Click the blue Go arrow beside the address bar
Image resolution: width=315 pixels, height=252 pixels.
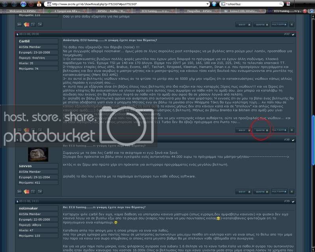pos(214,4)
